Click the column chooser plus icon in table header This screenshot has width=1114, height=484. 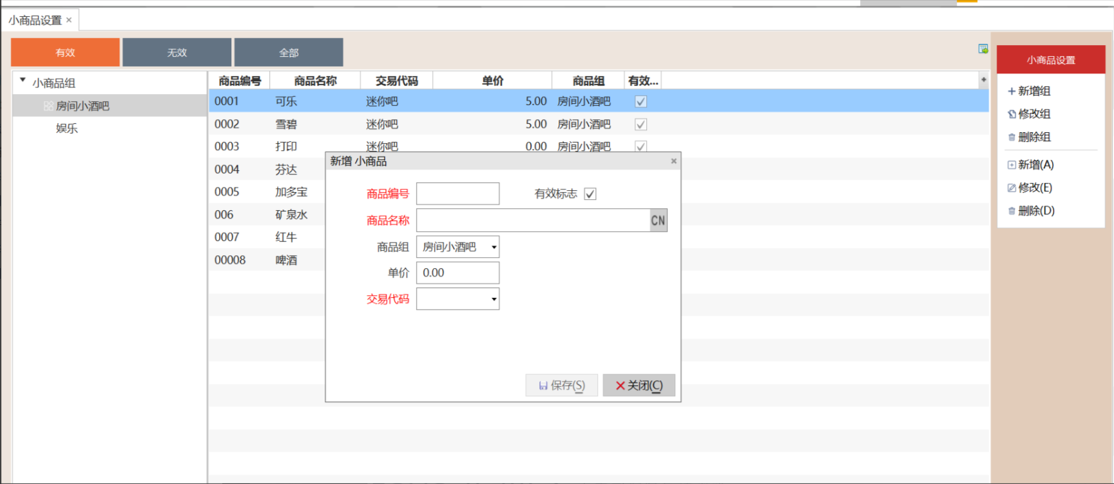coord(983,80)
